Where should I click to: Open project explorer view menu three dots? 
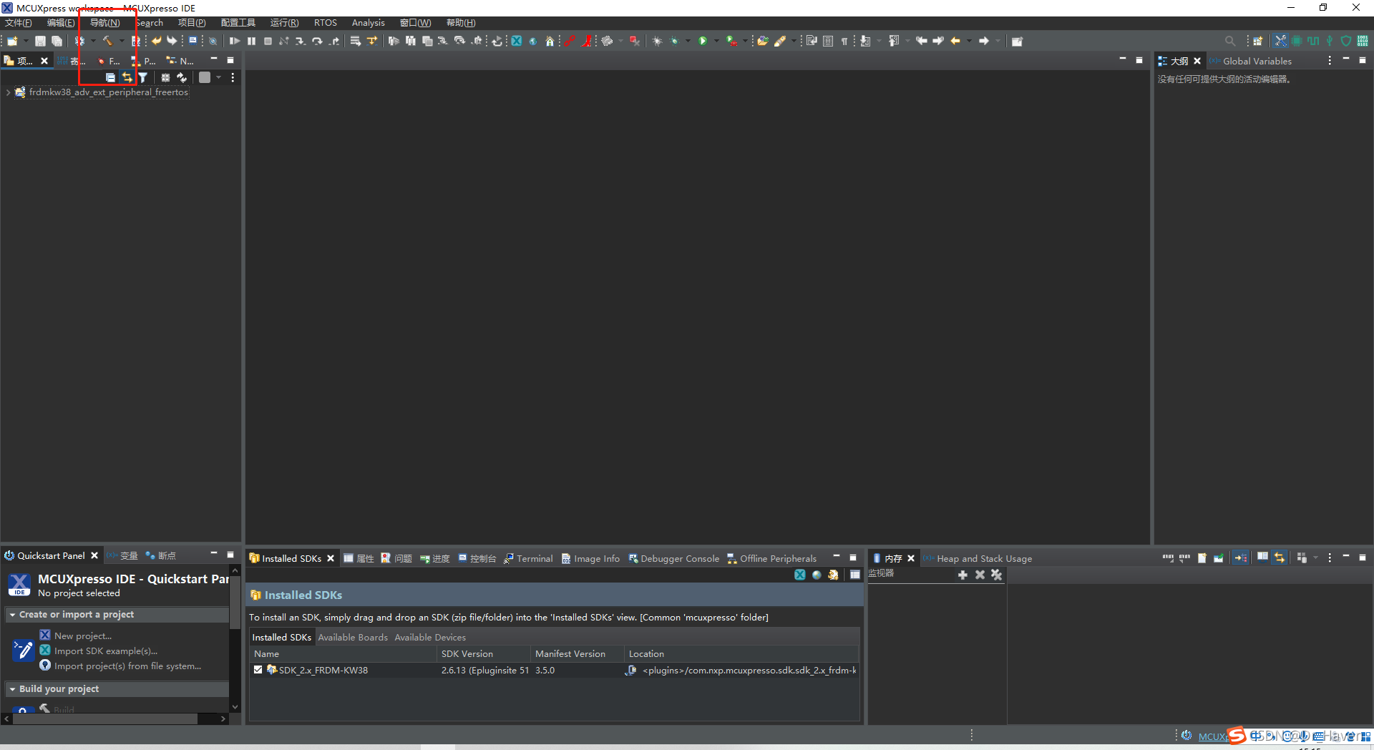233,77
